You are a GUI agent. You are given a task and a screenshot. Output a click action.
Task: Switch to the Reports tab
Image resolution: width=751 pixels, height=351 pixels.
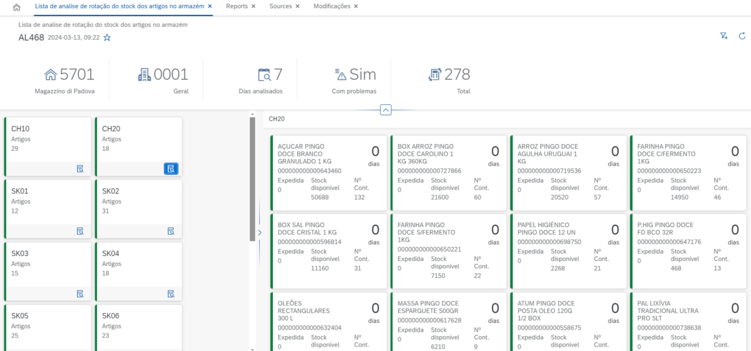(237, 6)
